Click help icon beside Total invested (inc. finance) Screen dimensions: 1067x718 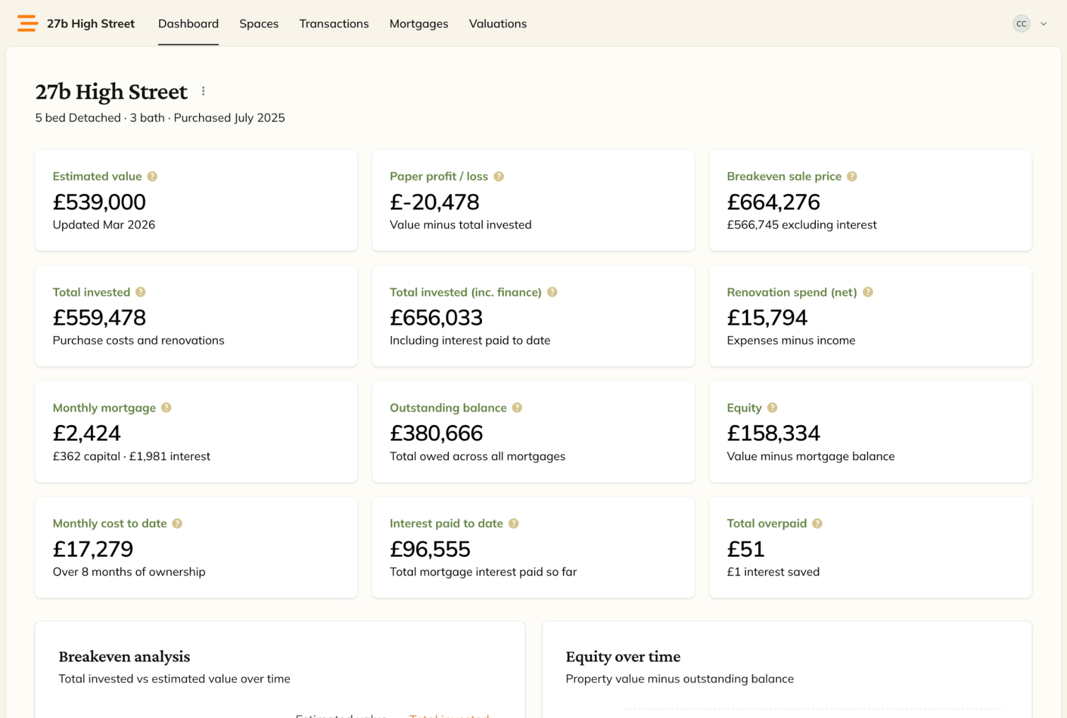click(553, 292)
